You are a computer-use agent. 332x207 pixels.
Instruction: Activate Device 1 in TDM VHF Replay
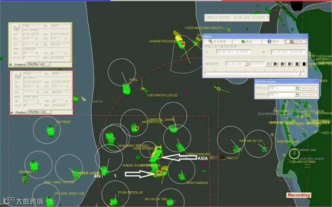point(308,88)
